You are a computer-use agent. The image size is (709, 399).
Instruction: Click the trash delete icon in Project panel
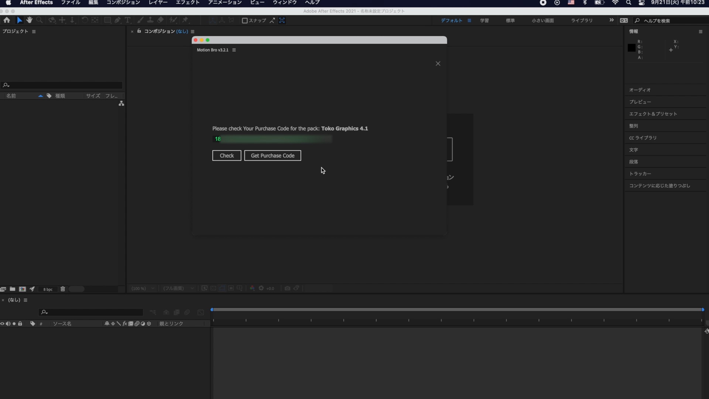63,289
